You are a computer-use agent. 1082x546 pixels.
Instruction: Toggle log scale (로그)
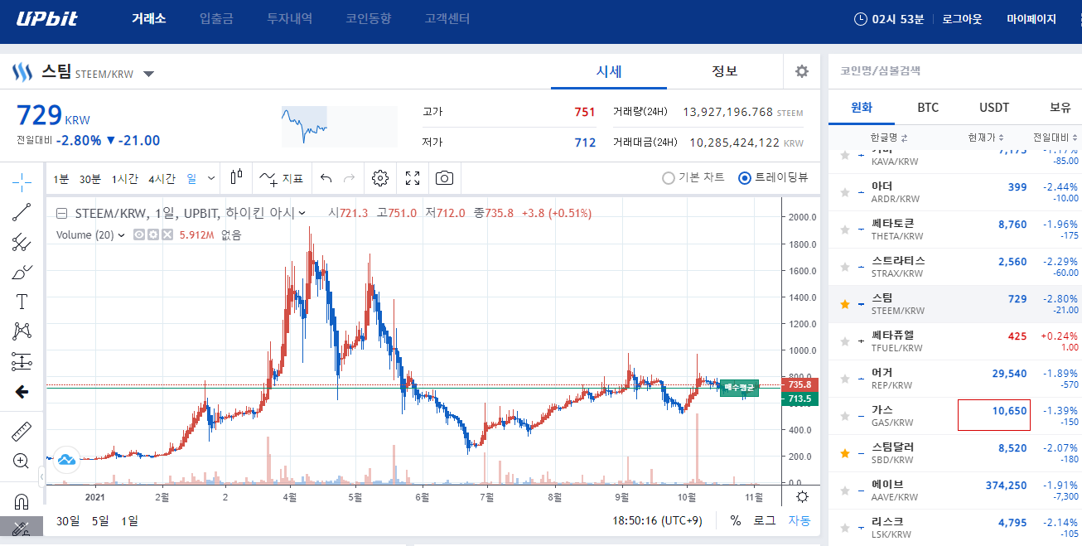[764, 520]
